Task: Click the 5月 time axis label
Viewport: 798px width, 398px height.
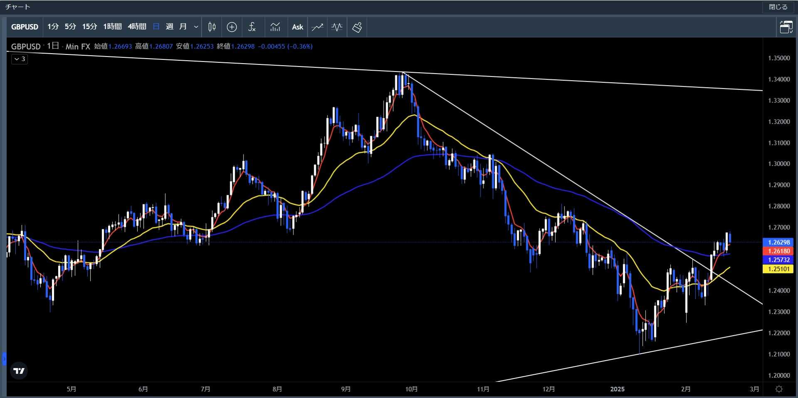Action: click(71, 389)
